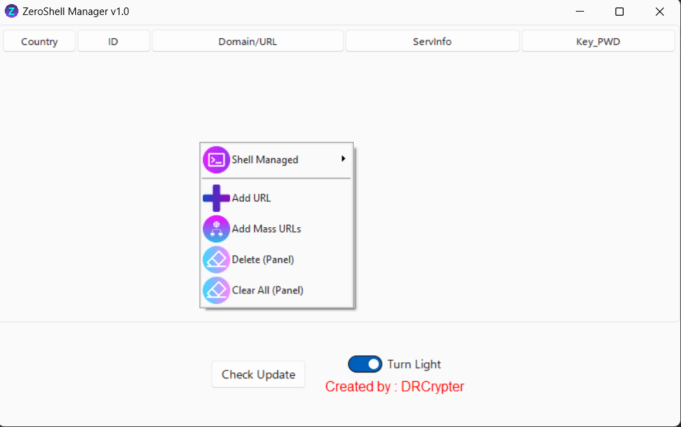Expand the Shell Managed submenu arrow
Viewport: 681px width, 427px height.
(343, 159)
